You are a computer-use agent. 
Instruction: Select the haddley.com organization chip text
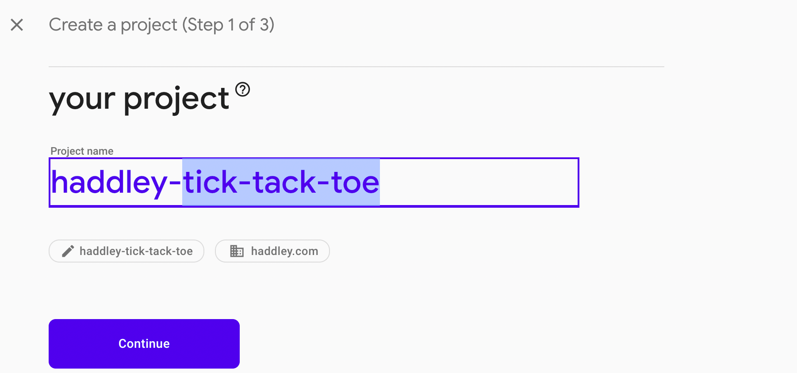pyautogui.click(x=284, y=251)
